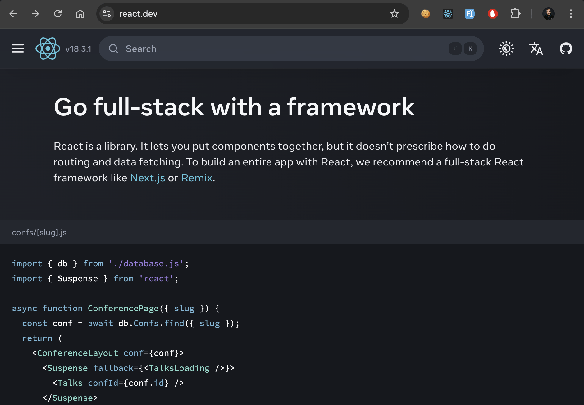Screen dimensions: 584x405
Task: Open the React Developer Tools extension
Action: point(448,14)
